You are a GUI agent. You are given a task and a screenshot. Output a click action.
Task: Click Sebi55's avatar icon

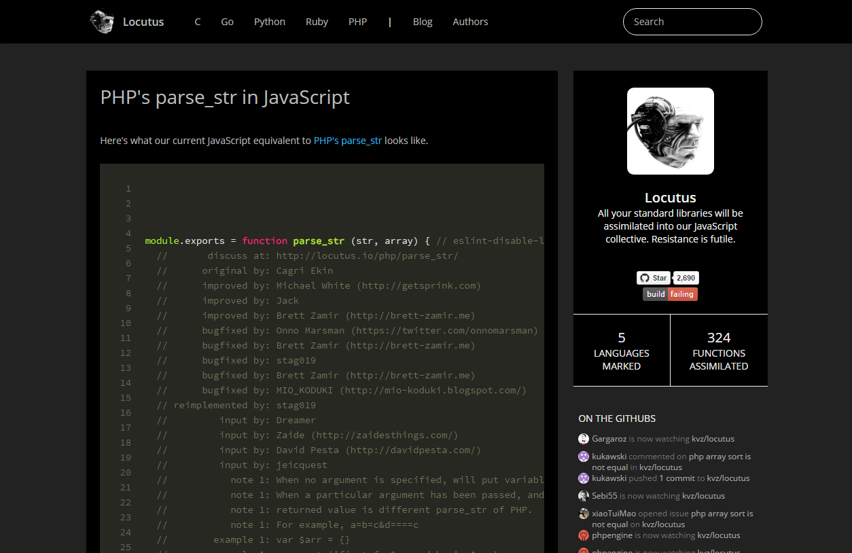tap(584, 496)
